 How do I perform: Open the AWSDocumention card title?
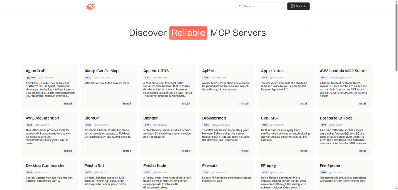42,118
